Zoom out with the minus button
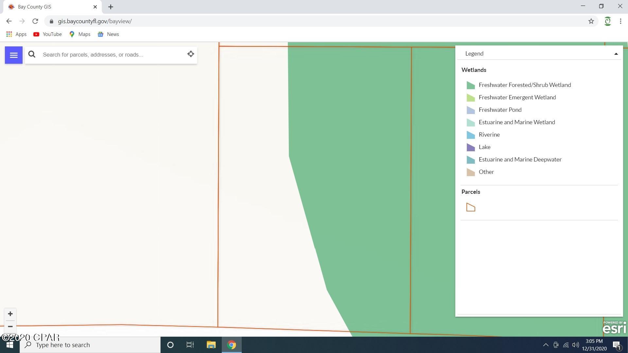The height and width of the screenshot is (353, 628). point(10,327)
